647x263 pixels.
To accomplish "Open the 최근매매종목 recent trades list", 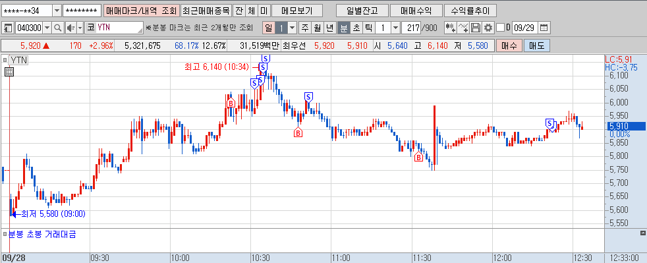I will [206, 11].
